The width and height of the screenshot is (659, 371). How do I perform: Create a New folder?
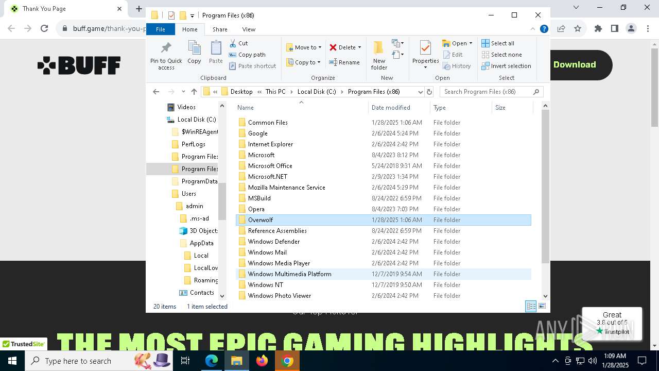(x=379, y=56)
